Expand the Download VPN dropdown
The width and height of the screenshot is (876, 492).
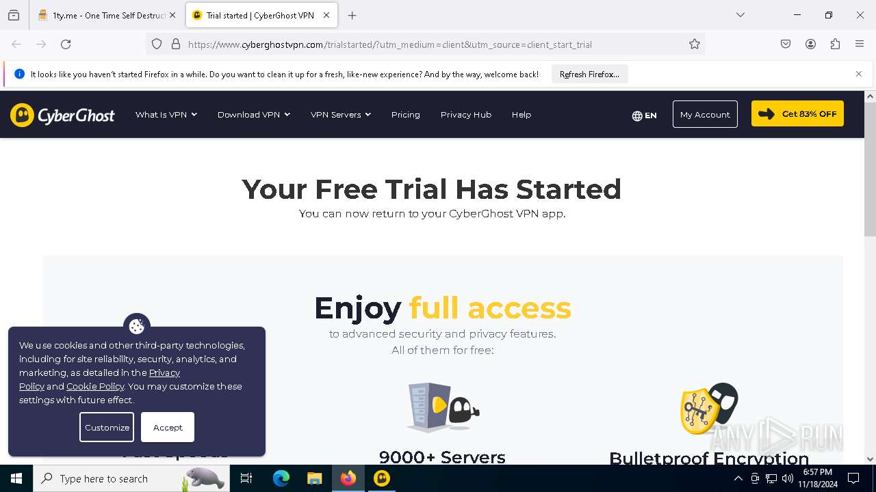[254, 115]
